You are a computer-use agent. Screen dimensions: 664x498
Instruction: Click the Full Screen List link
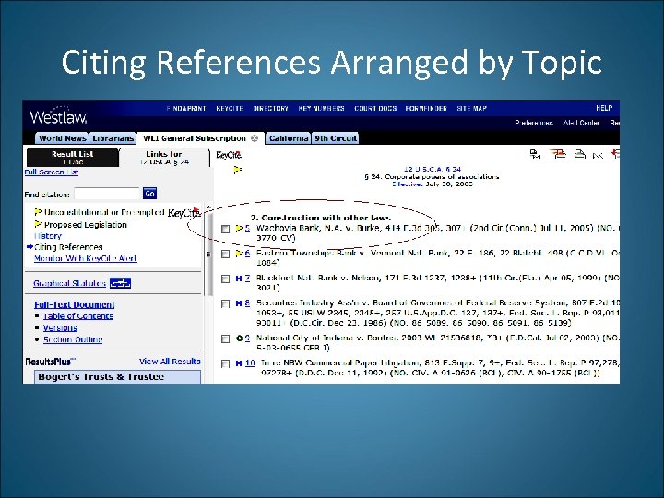point(52,172)
